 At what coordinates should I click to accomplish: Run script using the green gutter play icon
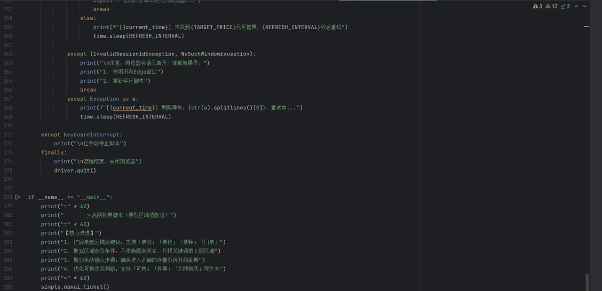click(18, 197)
